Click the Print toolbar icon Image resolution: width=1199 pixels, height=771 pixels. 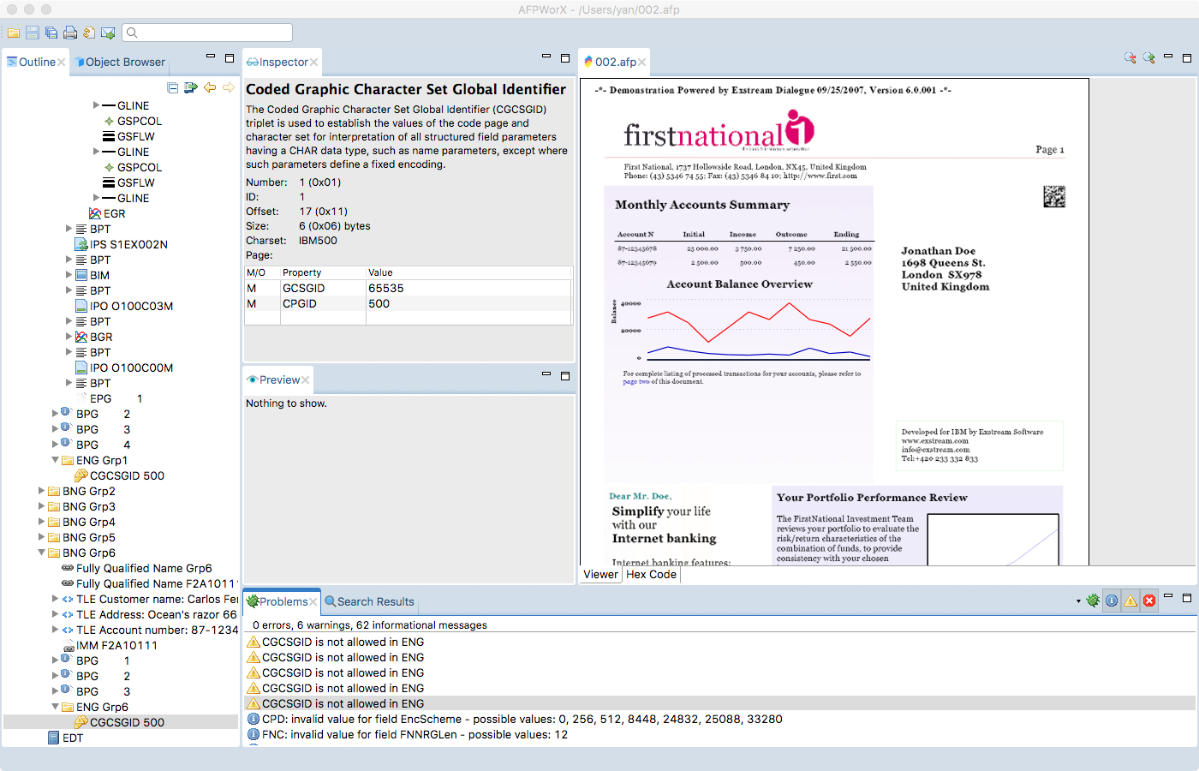[x=70, y=33]
